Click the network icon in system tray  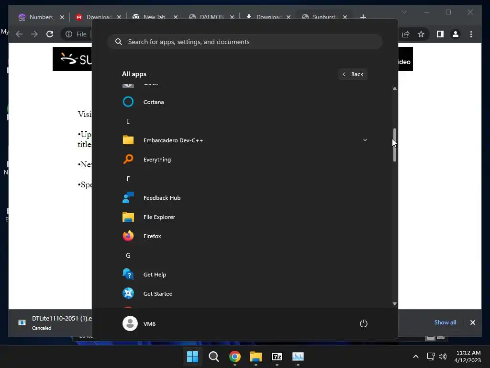431,356
